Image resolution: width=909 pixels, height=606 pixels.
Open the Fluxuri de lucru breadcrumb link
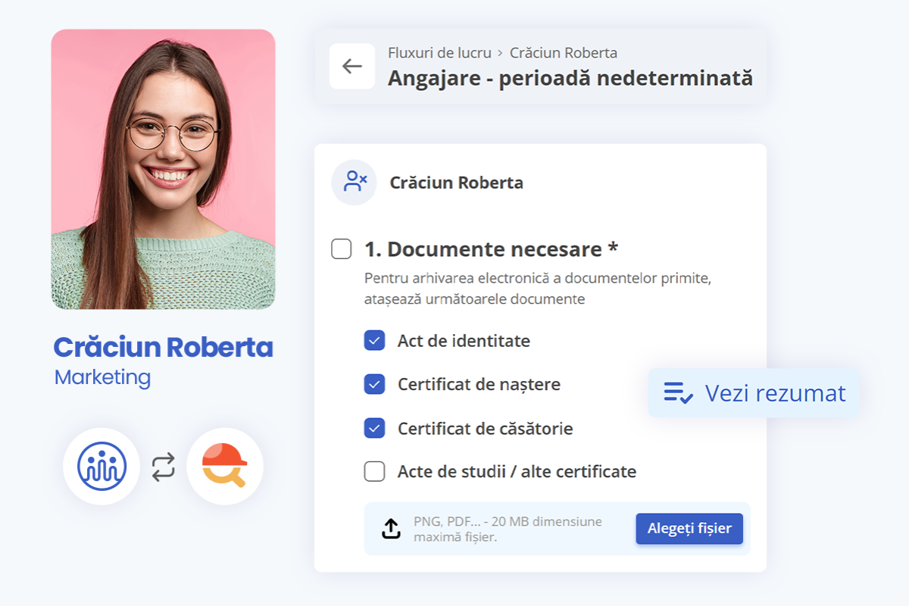coord(439,53)
